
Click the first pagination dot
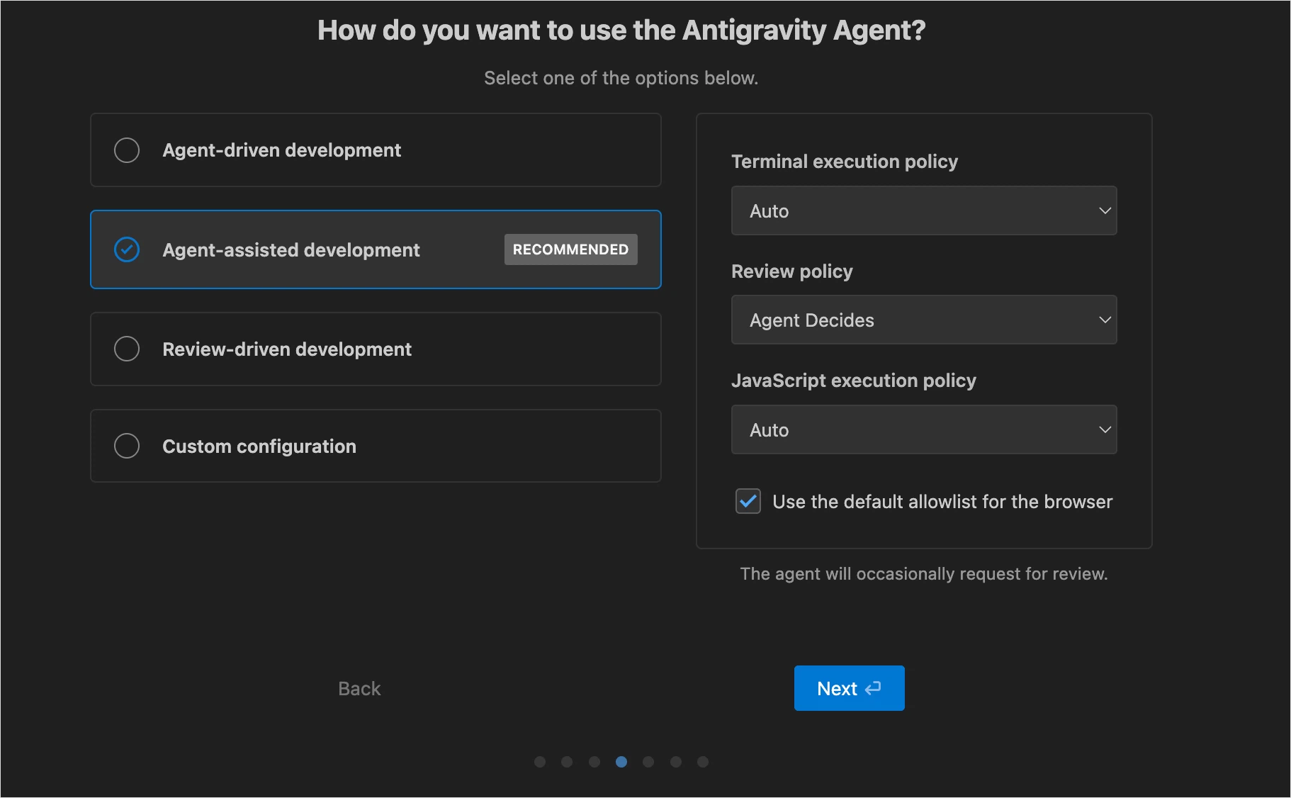click(541, 761)
